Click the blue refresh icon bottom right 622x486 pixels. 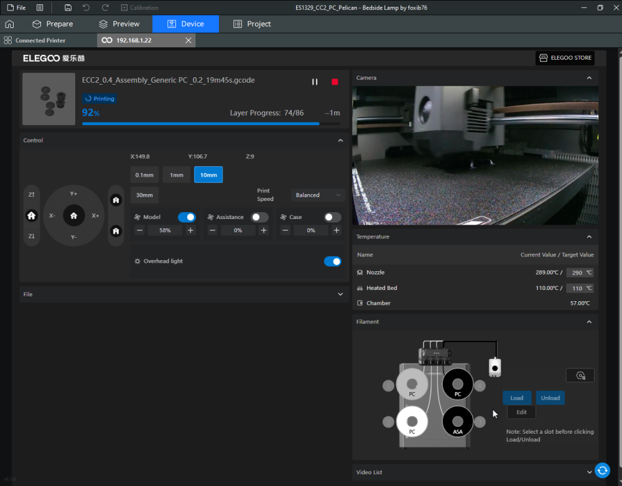[601, 470]
